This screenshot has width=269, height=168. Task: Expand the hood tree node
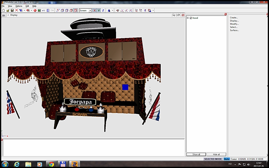pos(188,18)
